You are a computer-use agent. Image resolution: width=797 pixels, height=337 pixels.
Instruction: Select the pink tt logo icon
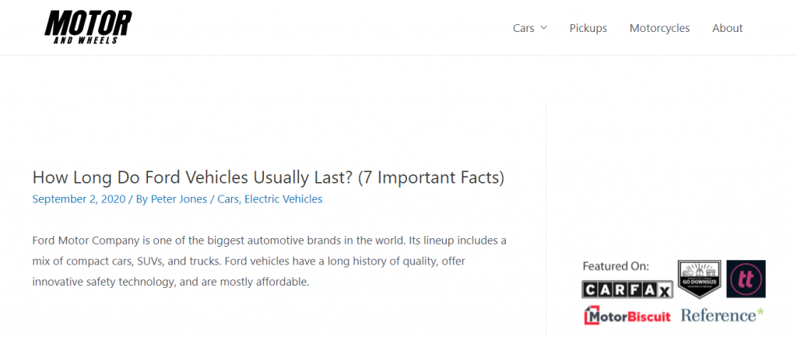pyautogui.click(x=746, y=279)
